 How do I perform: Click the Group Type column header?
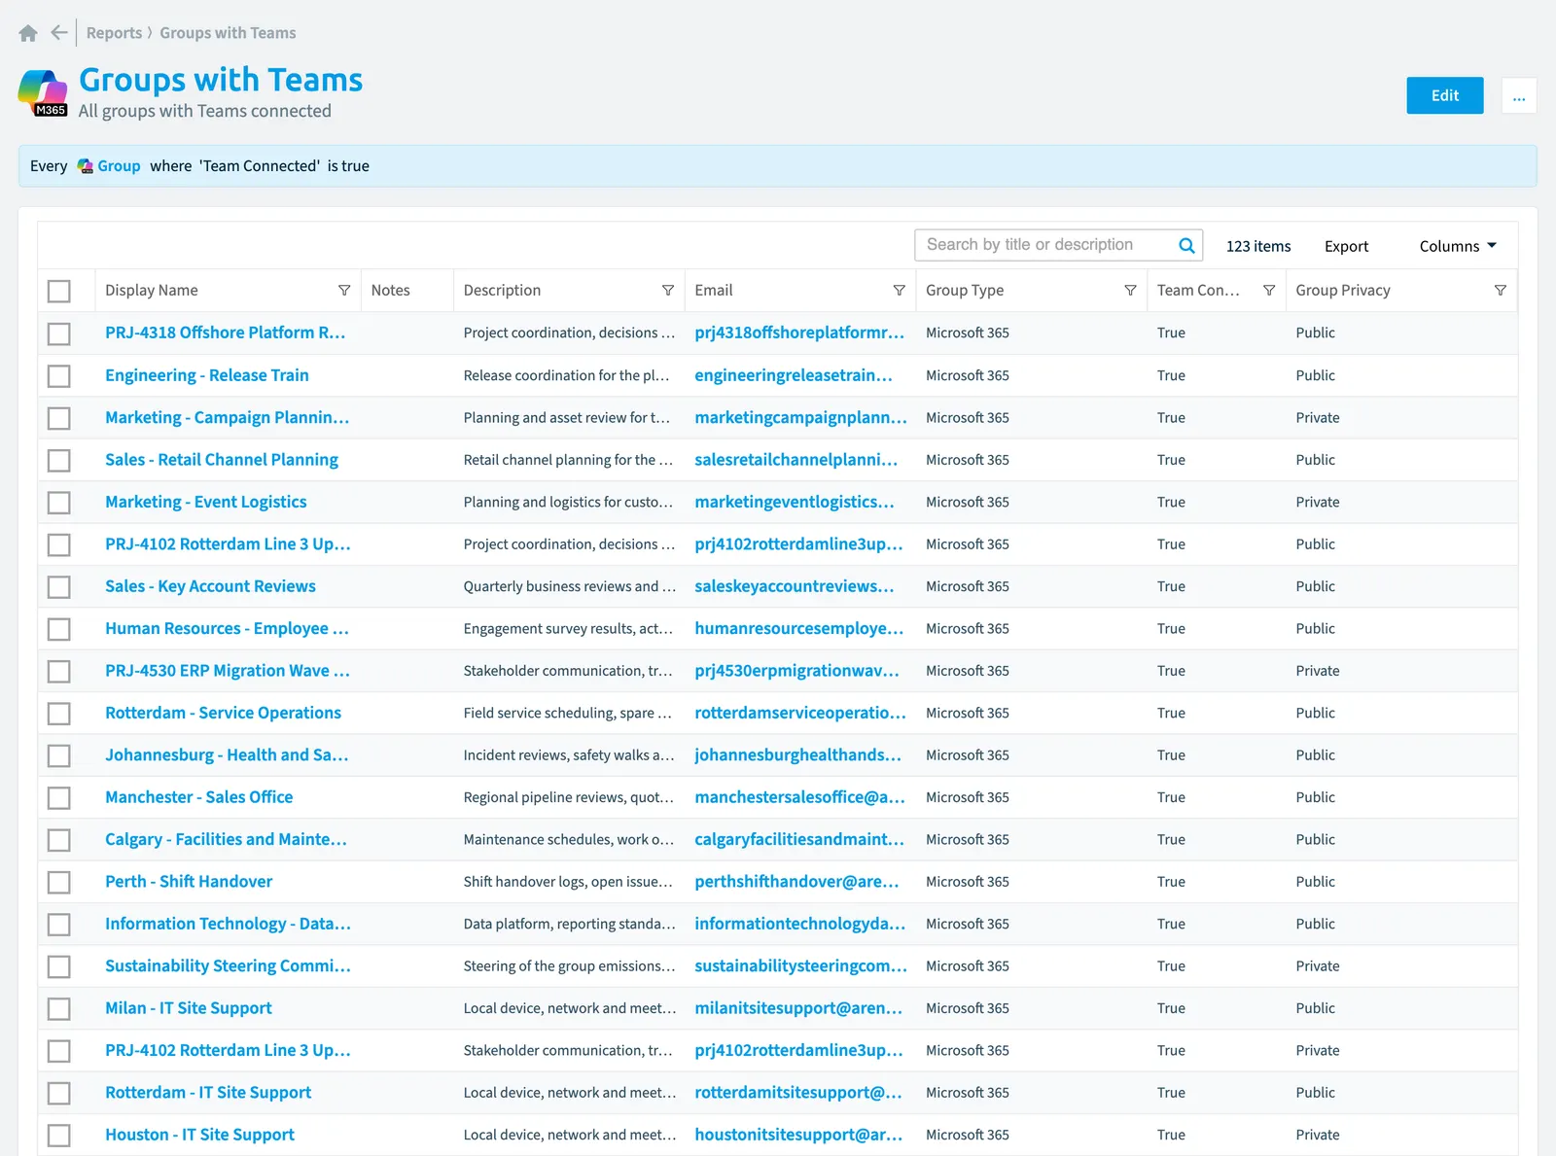[965, 291]
